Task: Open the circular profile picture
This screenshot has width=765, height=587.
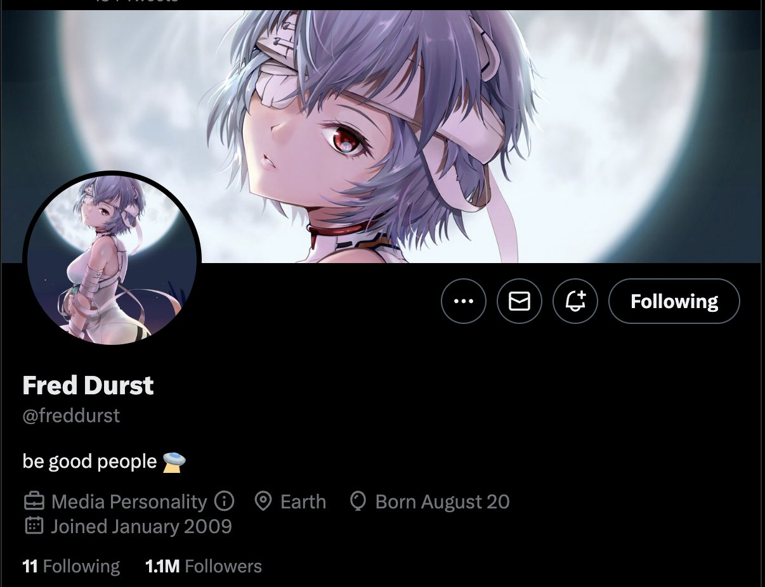Action: coord(112,260)
